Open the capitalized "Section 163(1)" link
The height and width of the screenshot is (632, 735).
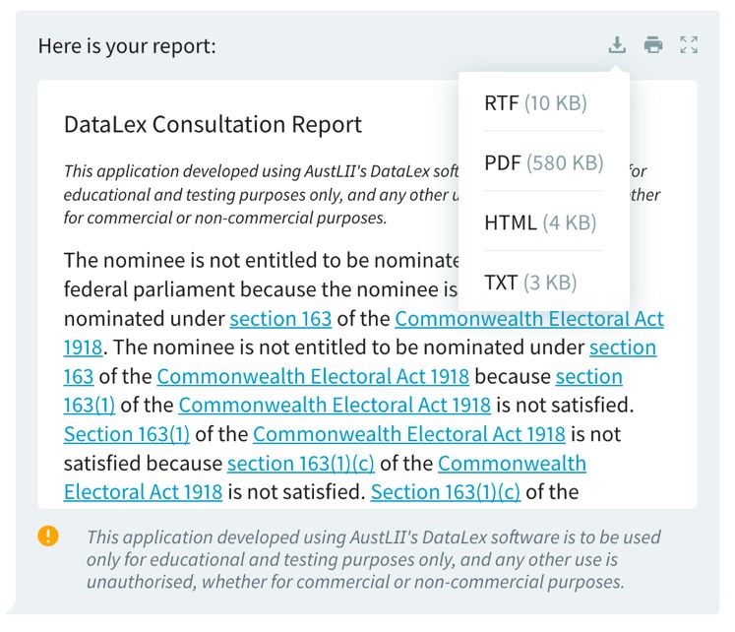[127, 434]
